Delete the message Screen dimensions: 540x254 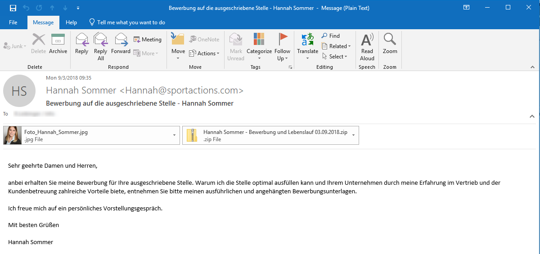[39, 44]
